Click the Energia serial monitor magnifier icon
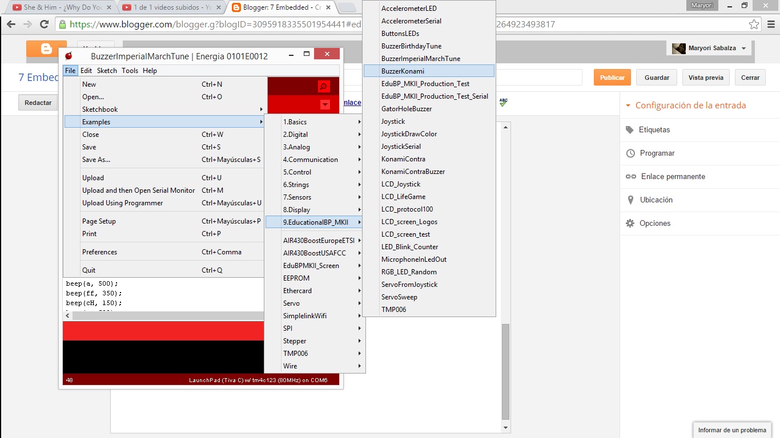The image size is (780, 438). [x=324, y=87]
